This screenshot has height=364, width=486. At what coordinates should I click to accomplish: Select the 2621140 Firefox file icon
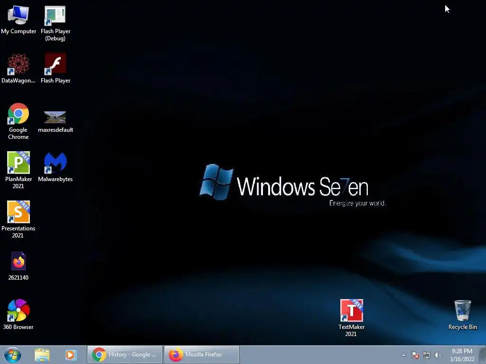19,266
